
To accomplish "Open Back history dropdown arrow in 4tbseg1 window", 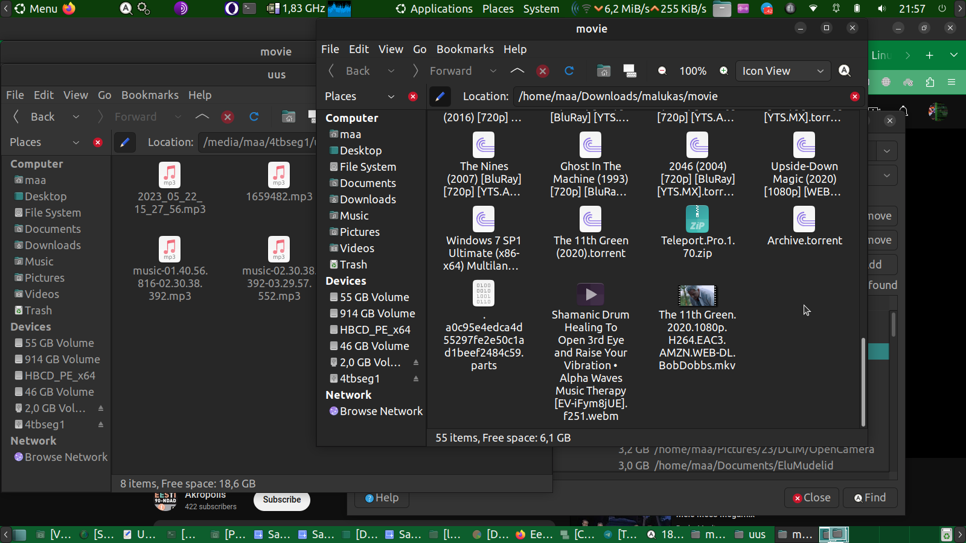I will 76,117.
